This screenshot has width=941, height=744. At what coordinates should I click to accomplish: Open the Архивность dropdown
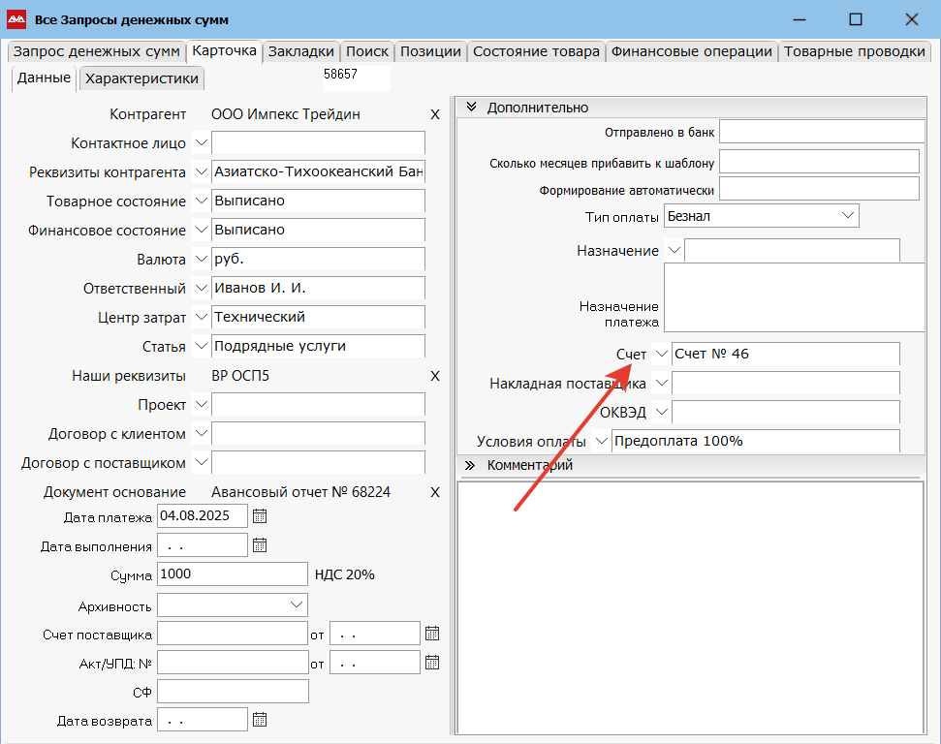point(297,604)
